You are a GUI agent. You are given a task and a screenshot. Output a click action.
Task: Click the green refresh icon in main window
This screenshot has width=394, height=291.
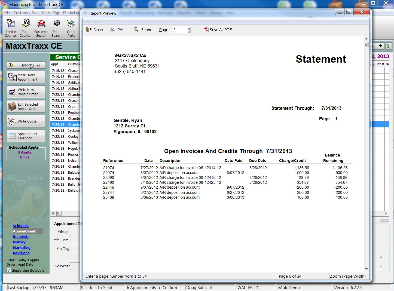pyautogui.click(x=388, y=46)
